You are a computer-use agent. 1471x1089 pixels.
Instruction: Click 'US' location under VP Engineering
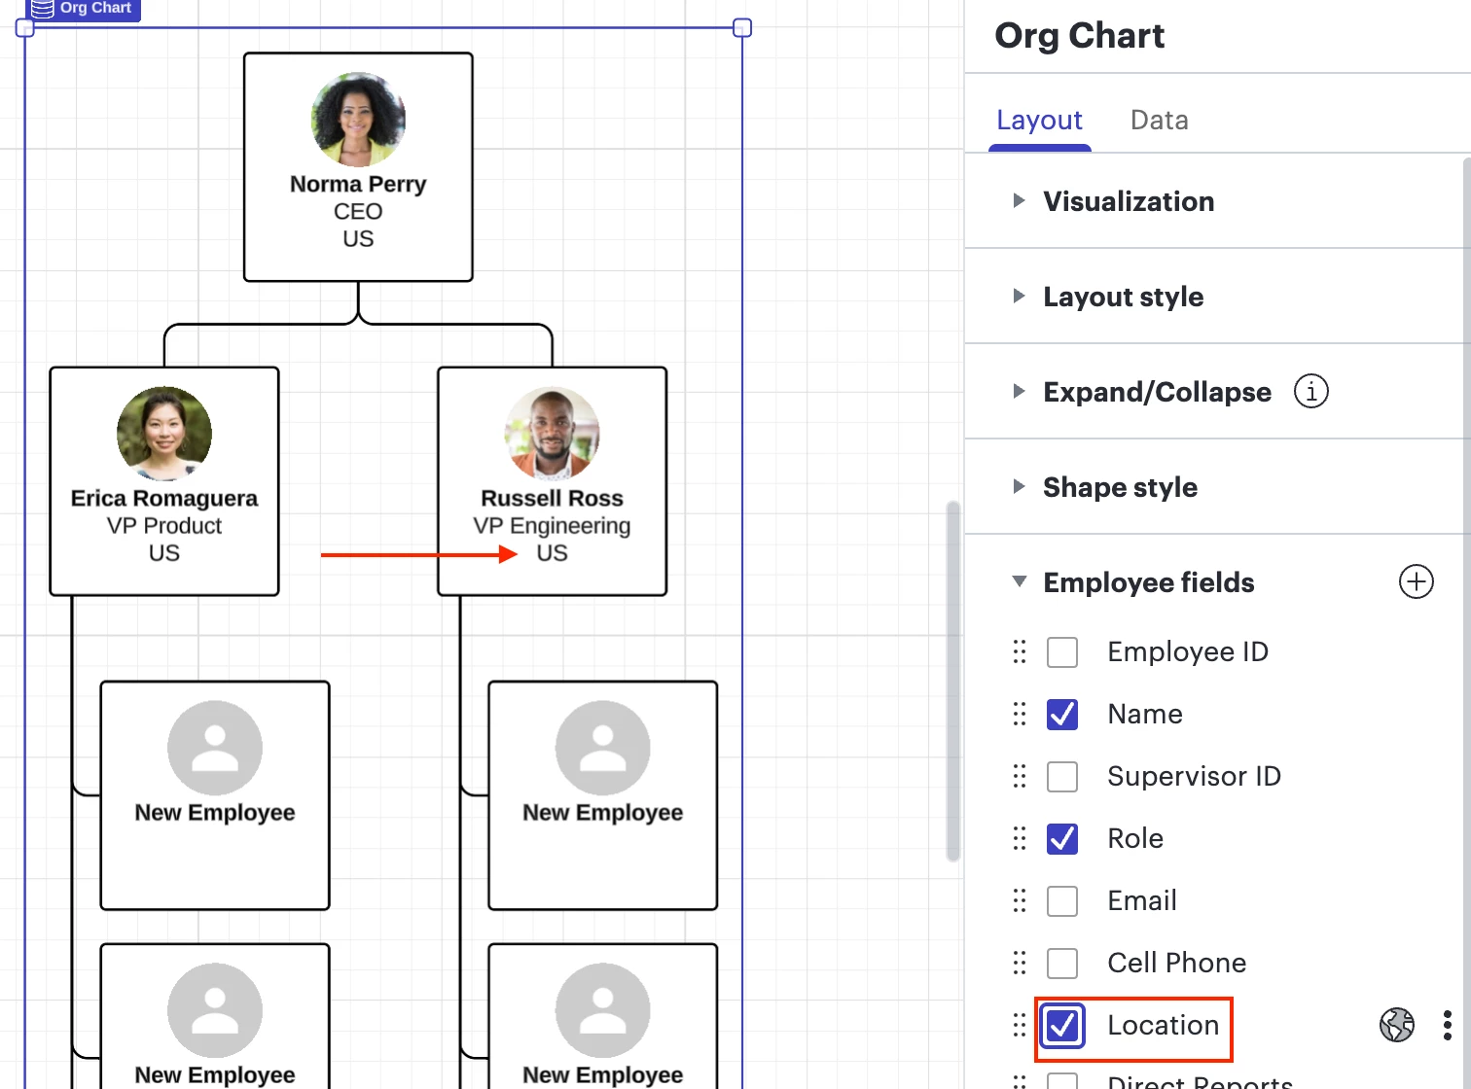tap(552, 552)
